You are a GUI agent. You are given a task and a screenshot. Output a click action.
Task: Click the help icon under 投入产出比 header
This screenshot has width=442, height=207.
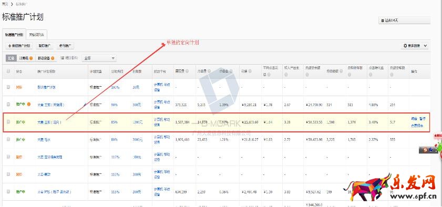286,75
